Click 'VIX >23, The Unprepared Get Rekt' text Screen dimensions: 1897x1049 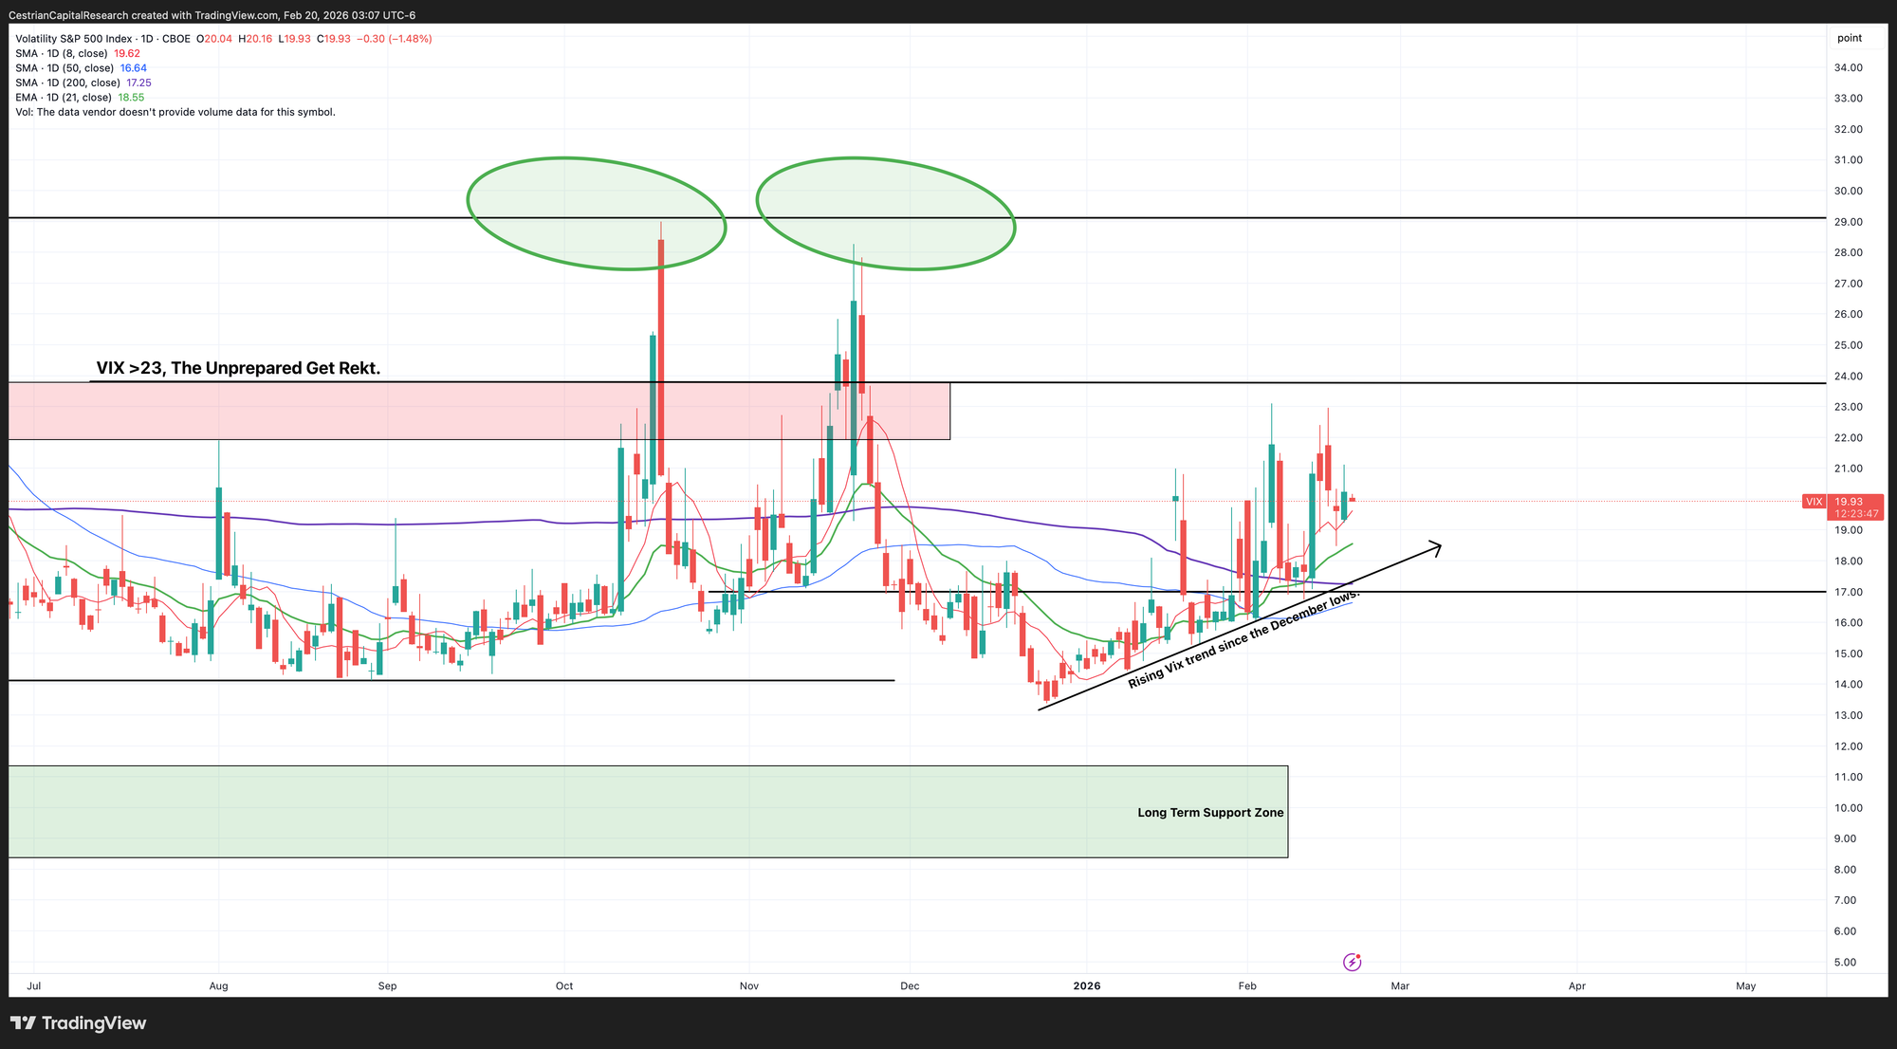tap(238, 368)
